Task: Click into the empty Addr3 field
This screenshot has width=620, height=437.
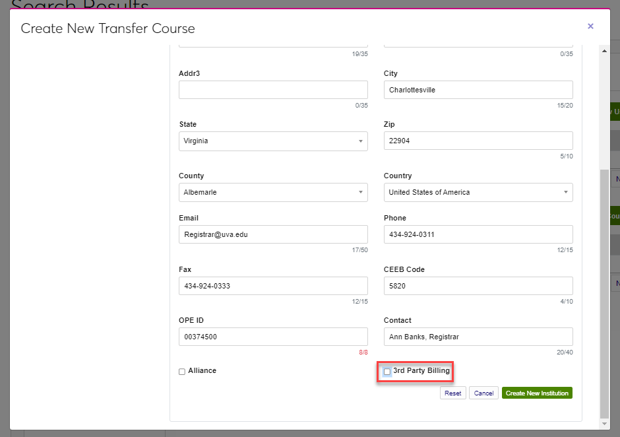Action: [273, 90]
